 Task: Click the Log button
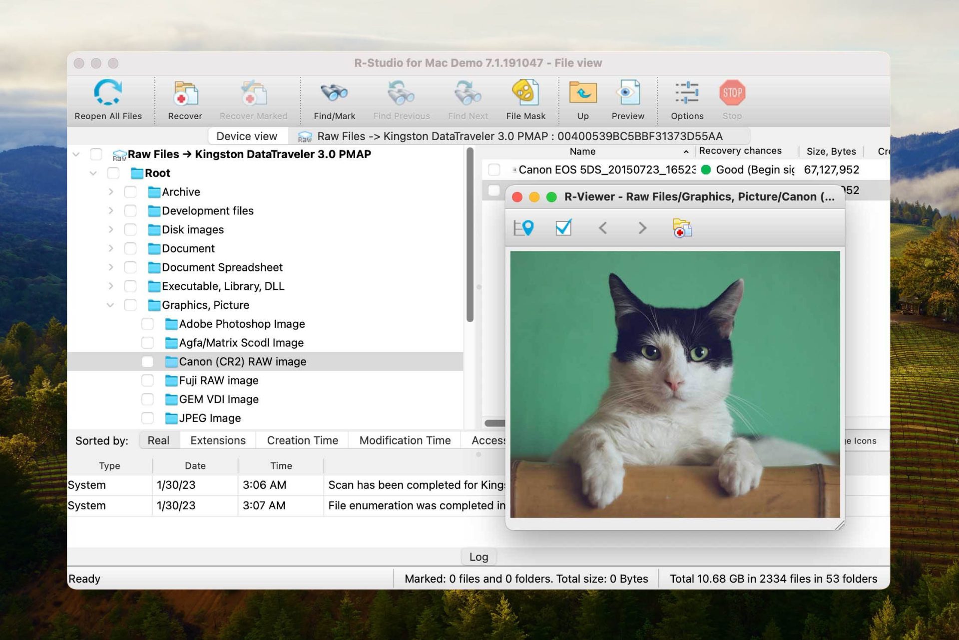tap(478, 557)
